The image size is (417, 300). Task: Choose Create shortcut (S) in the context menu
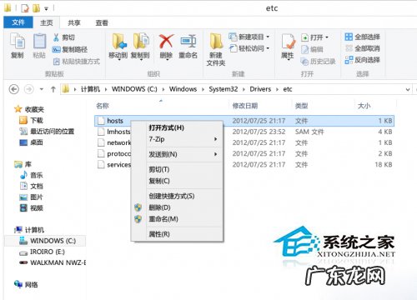[172, 196]
